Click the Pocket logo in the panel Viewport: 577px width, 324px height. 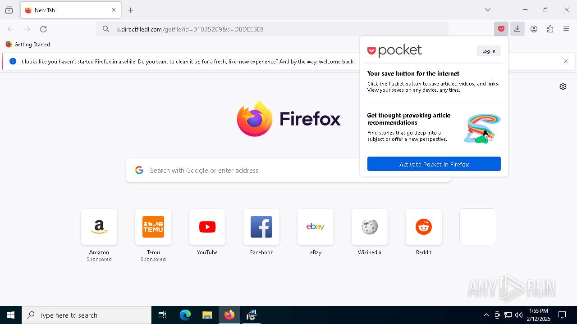(395, 51)
